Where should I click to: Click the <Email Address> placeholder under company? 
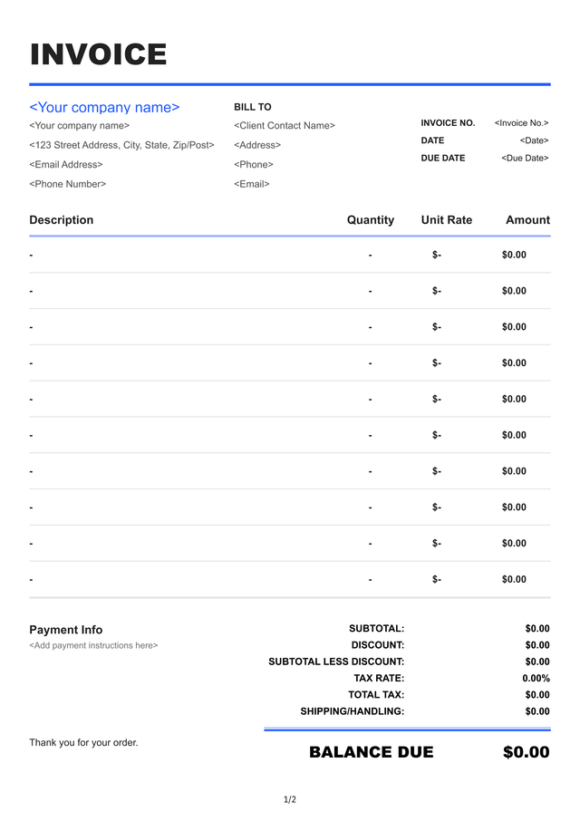[66, 165]
